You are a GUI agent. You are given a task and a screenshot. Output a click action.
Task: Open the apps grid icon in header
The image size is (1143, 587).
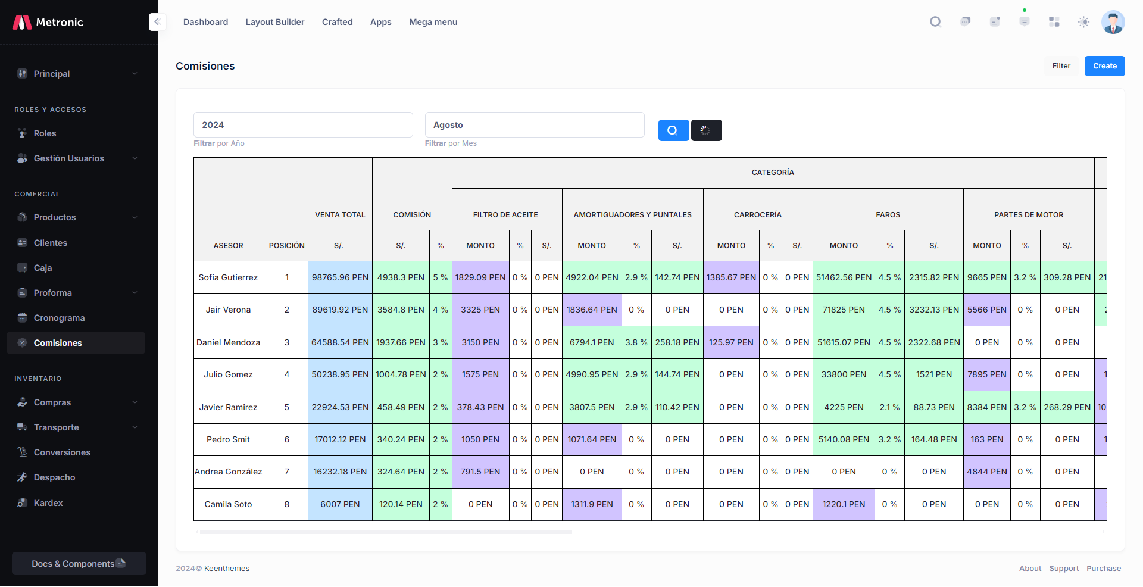(1054, 22)
